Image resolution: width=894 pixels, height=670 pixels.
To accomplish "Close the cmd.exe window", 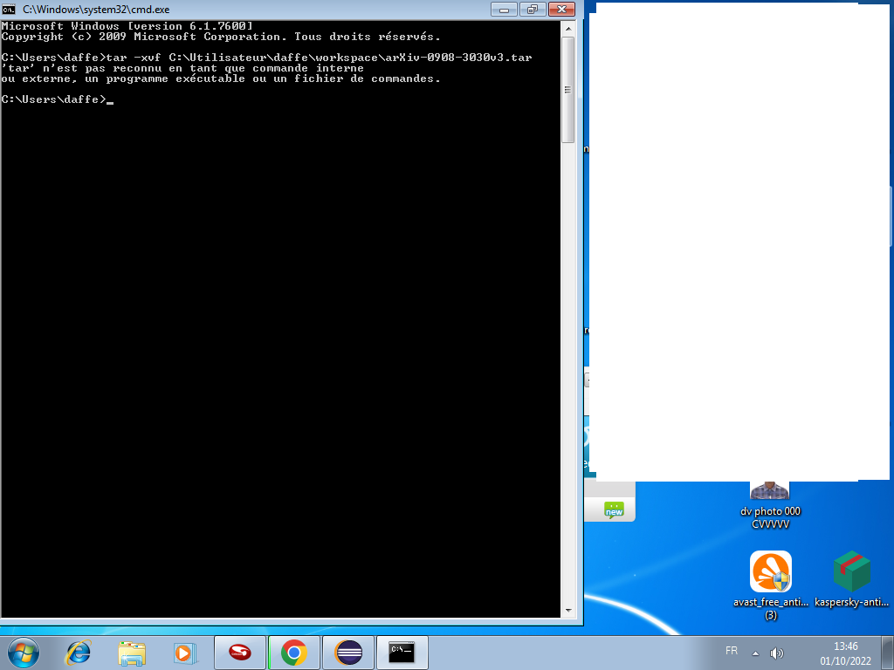I will [561, 9].
